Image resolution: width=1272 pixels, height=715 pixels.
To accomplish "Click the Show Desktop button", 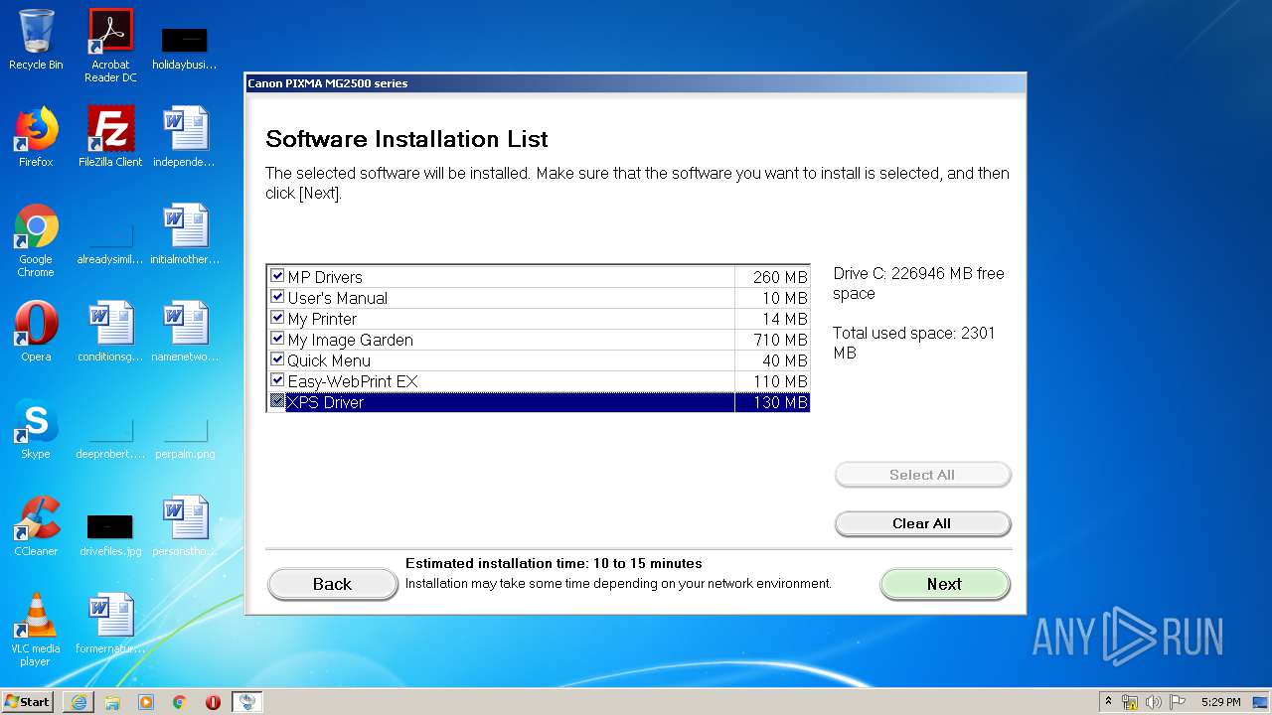I will [1260, 702].
